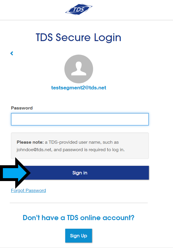Click the johndoe@tds.net example text
Screen dimensions: 173x248
34,150
